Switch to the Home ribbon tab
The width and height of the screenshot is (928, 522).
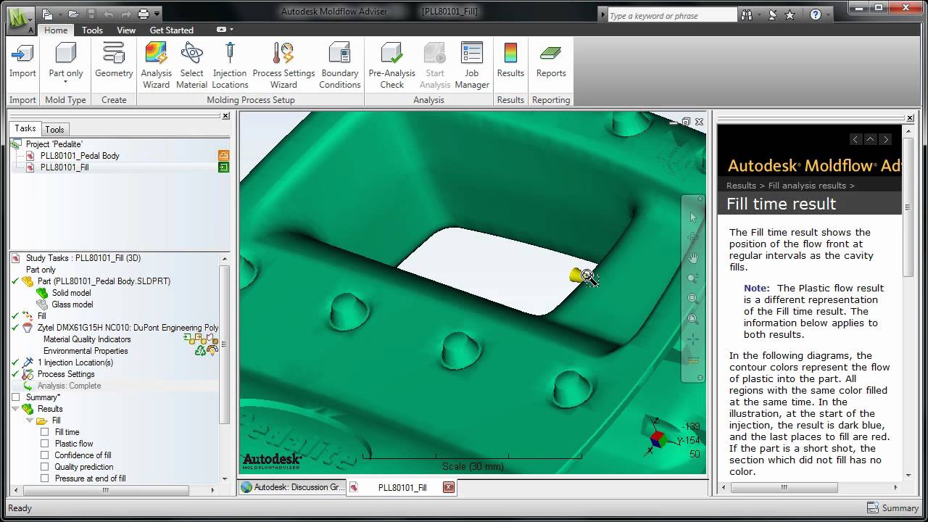[x=56, y=30]
